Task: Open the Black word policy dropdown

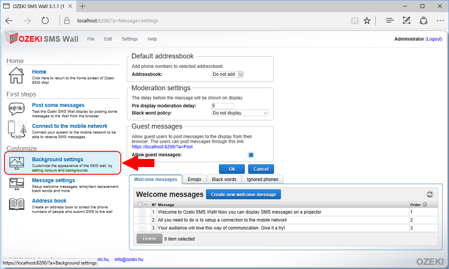Action: click(x=240, y=113)
